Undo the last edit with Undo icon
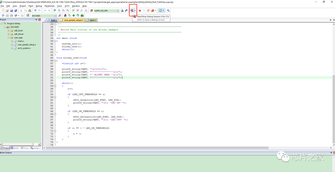This screenshot has width=335, height=172. (35, 11)
